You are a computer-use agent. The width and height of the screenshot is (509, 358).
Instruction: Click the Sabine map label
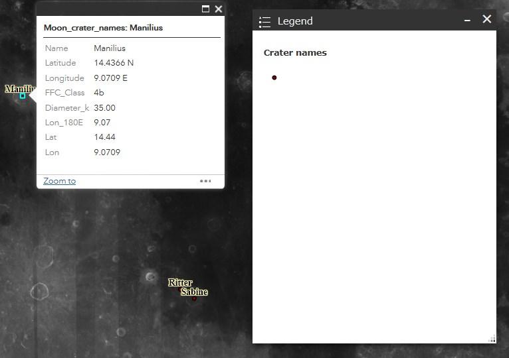(194, 292)
